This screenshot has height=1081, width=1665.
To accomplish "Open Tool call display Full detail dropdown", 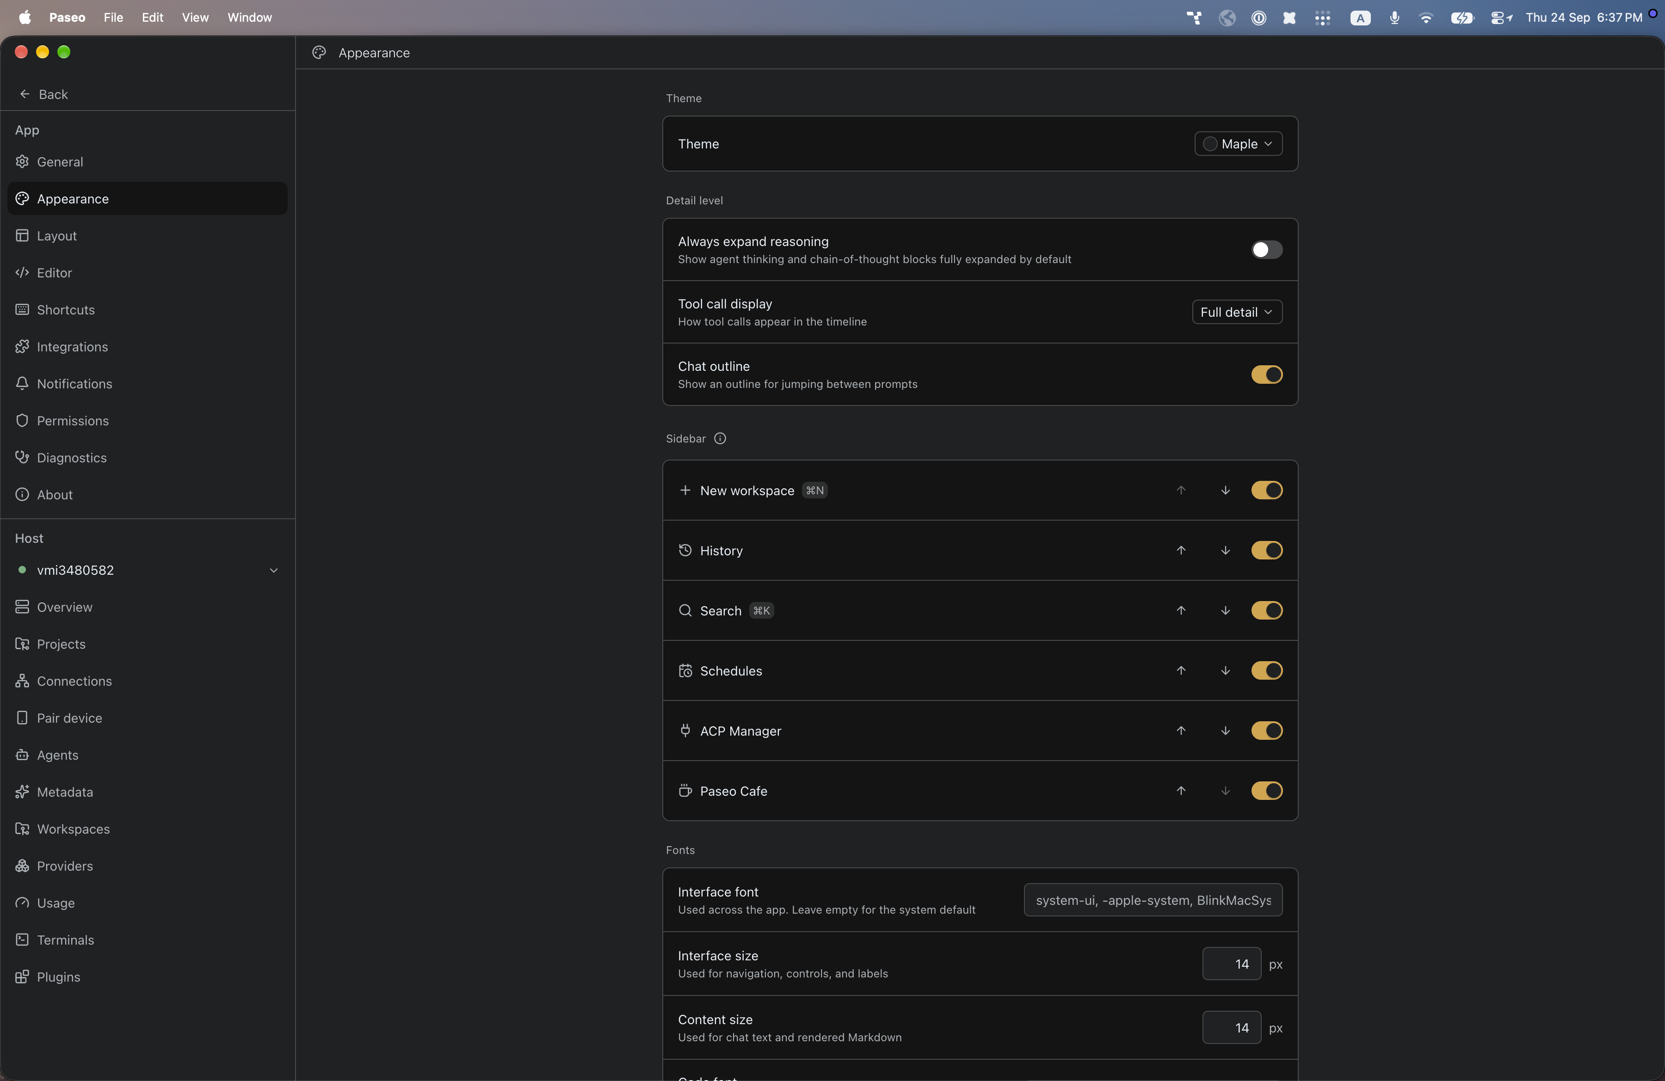I will tap(1237, 312).
